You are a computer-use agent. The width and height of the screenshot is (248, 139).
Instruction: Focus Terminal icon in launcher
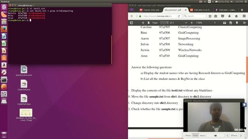click(x=4, y=80)
